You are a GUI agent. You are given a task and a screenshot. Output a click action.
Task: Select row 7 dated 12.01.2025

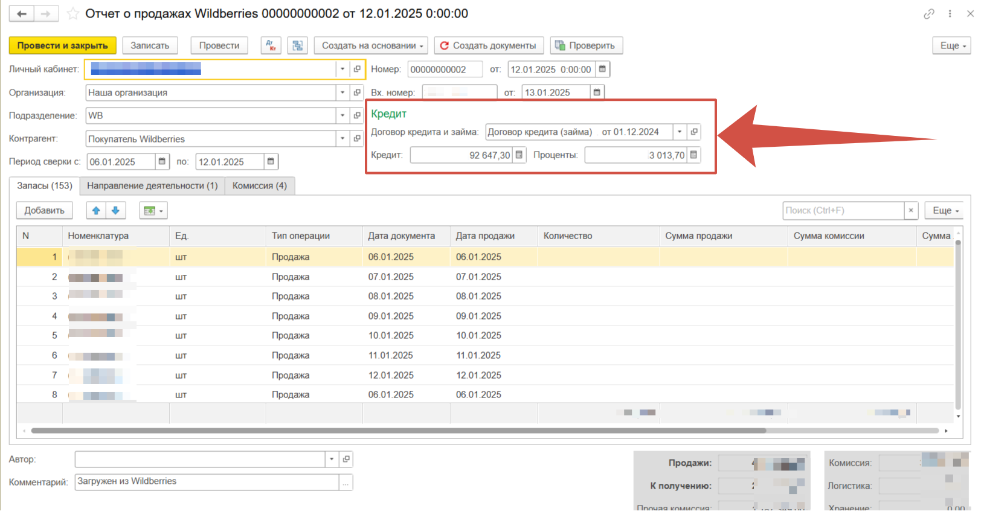(x=485, y=375)
